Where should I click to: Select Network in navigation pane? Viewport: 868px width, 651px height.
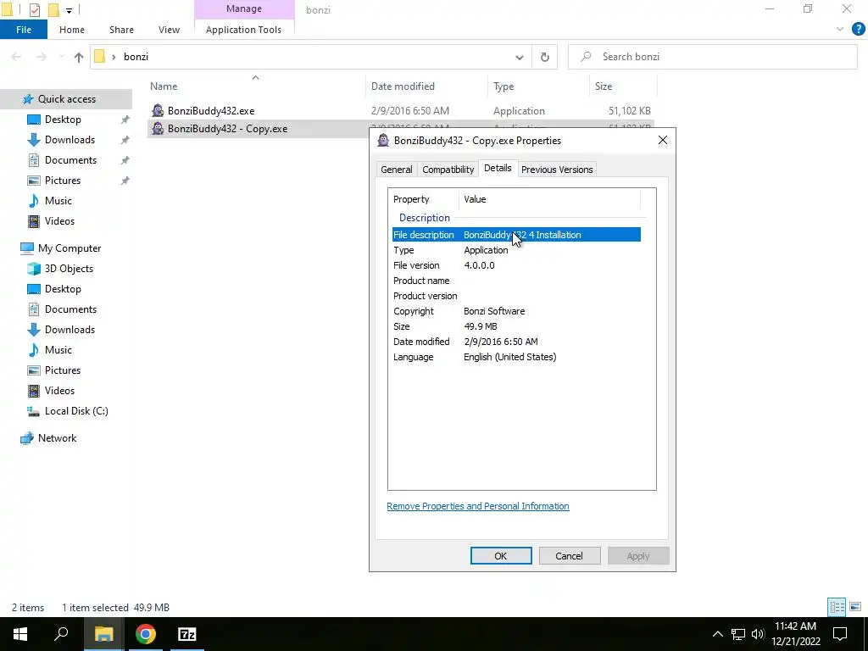57,438
